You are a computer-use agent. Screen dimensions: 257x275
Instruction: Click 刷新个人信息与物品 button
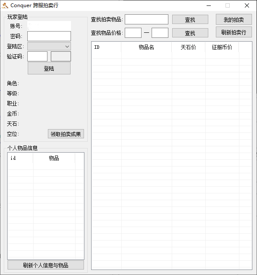coord(46,265)
